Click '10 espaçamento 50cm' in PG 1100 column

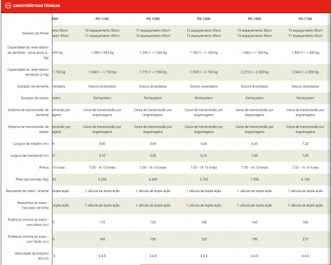[x=102, y=30]
